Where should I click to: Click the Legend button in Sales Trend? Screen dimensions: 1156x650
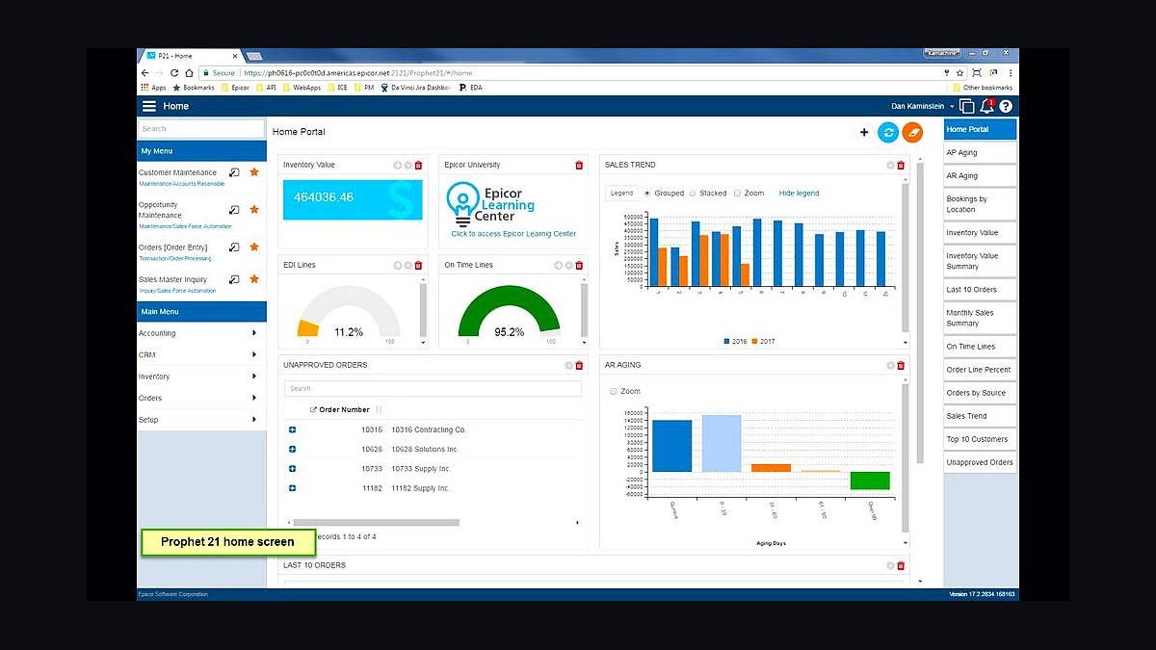[x=621, y=193]
